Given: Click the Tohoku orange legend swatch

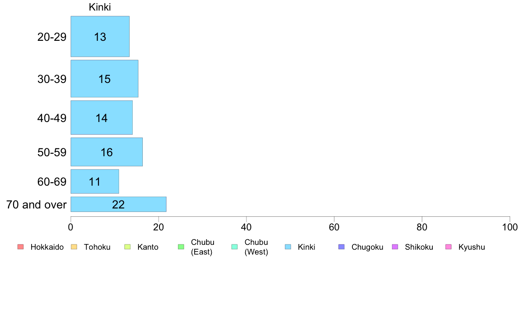Looking at the screenshot, I should [x=74, y=247].
